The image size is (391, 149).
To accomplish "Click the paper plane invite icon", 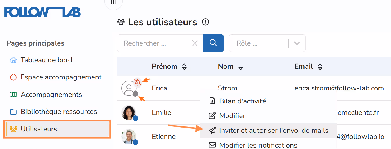I will pos(213,130).
